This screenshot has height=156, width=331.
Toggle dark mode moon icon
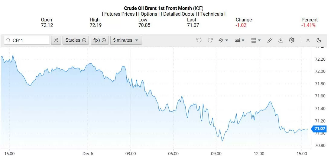[x=319, y=40]
